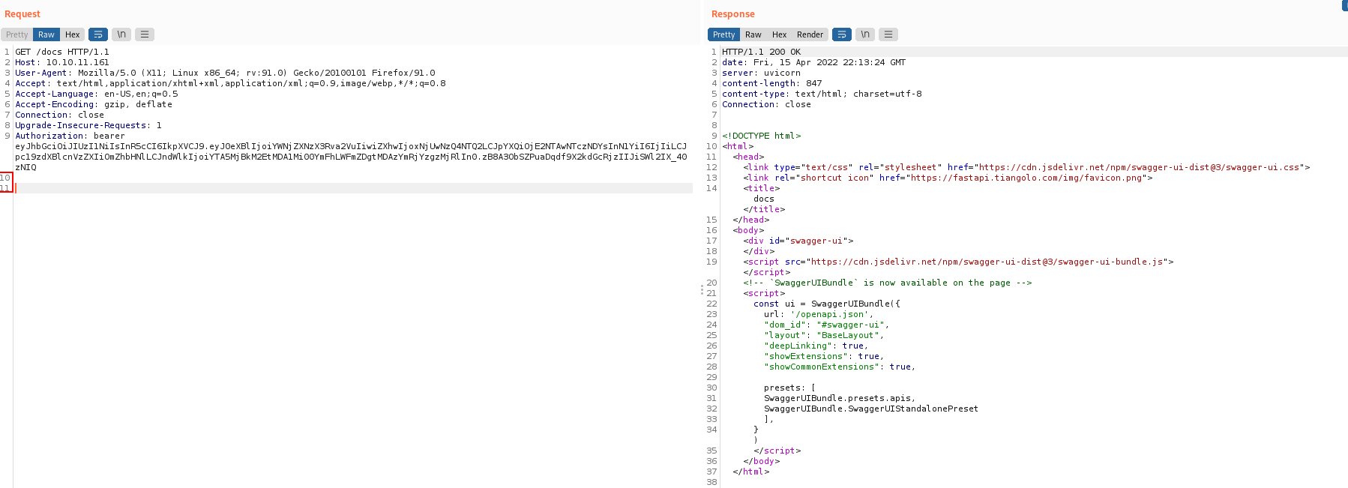1348x488 pixels.
Task: Click the '"layout": "BaseLayout"' line
Action: tap(824, 336)
